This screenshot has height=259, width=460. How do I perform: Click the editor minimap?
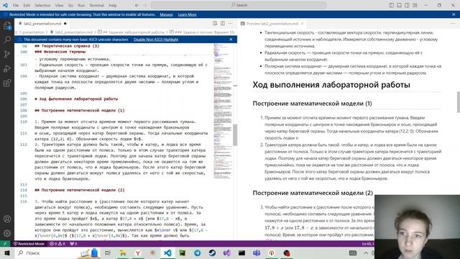(x=222, y=112)
